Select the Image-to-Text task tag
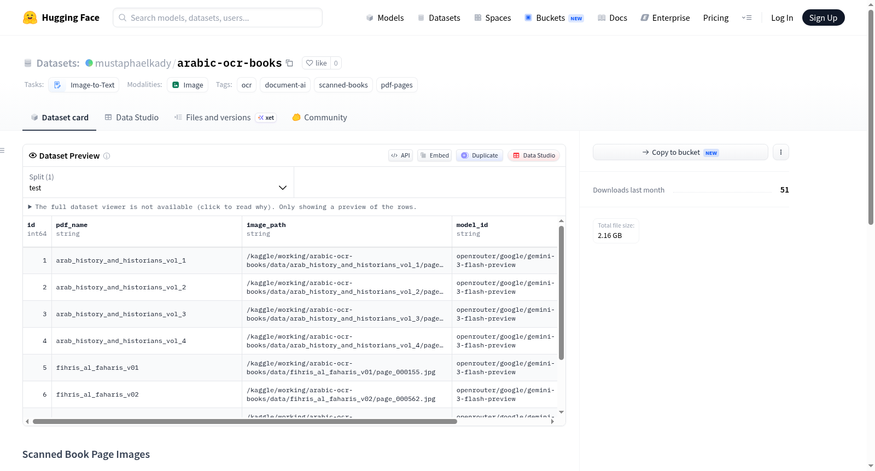Image resolution: width=875 pixels, height=471 pixels. [84, 85]
